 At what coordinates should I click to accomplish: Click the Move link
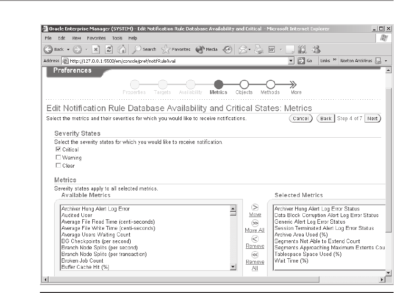pyautogui.click(x=255, y=215)
